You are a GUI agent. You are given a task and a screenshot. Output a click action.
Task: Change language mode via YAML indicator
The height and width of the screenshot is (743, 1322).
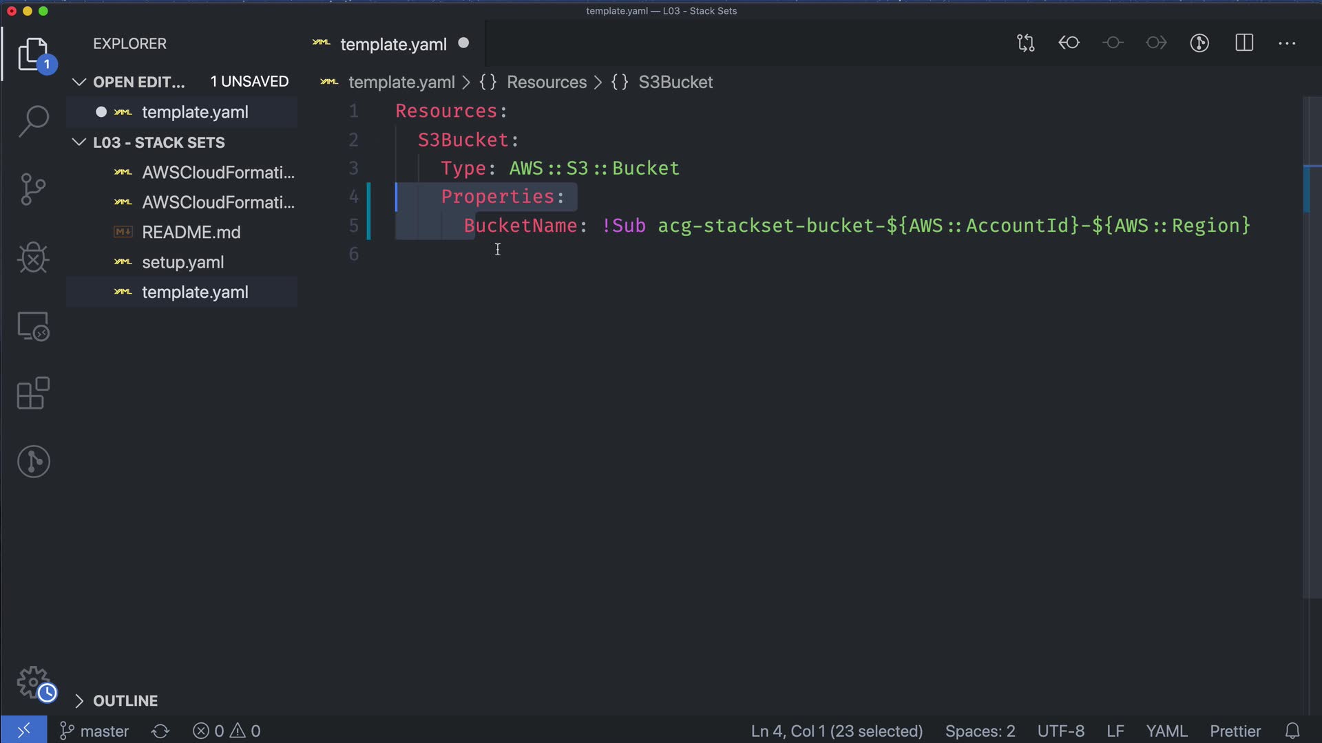point(1166,731)
